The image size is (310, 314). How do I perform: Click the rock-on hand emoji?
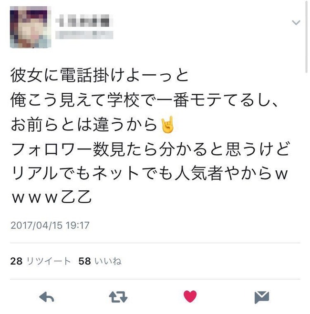(x=167, y=125)
